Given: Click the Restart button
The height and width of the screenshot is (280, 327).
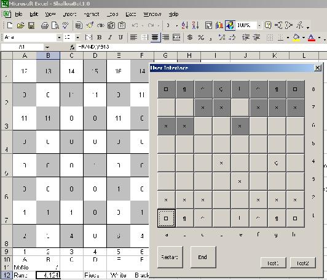Looking at the screenshot, I should pyautogui.click(x=170, y=257).
